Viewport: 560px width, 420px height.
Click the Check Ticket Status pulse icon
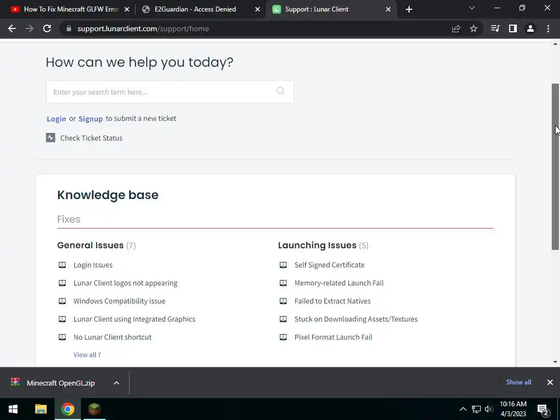50,137
